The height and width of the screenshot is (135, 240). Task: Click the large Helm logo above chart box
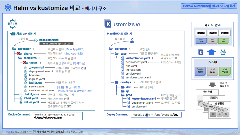[x=13, y=24]
